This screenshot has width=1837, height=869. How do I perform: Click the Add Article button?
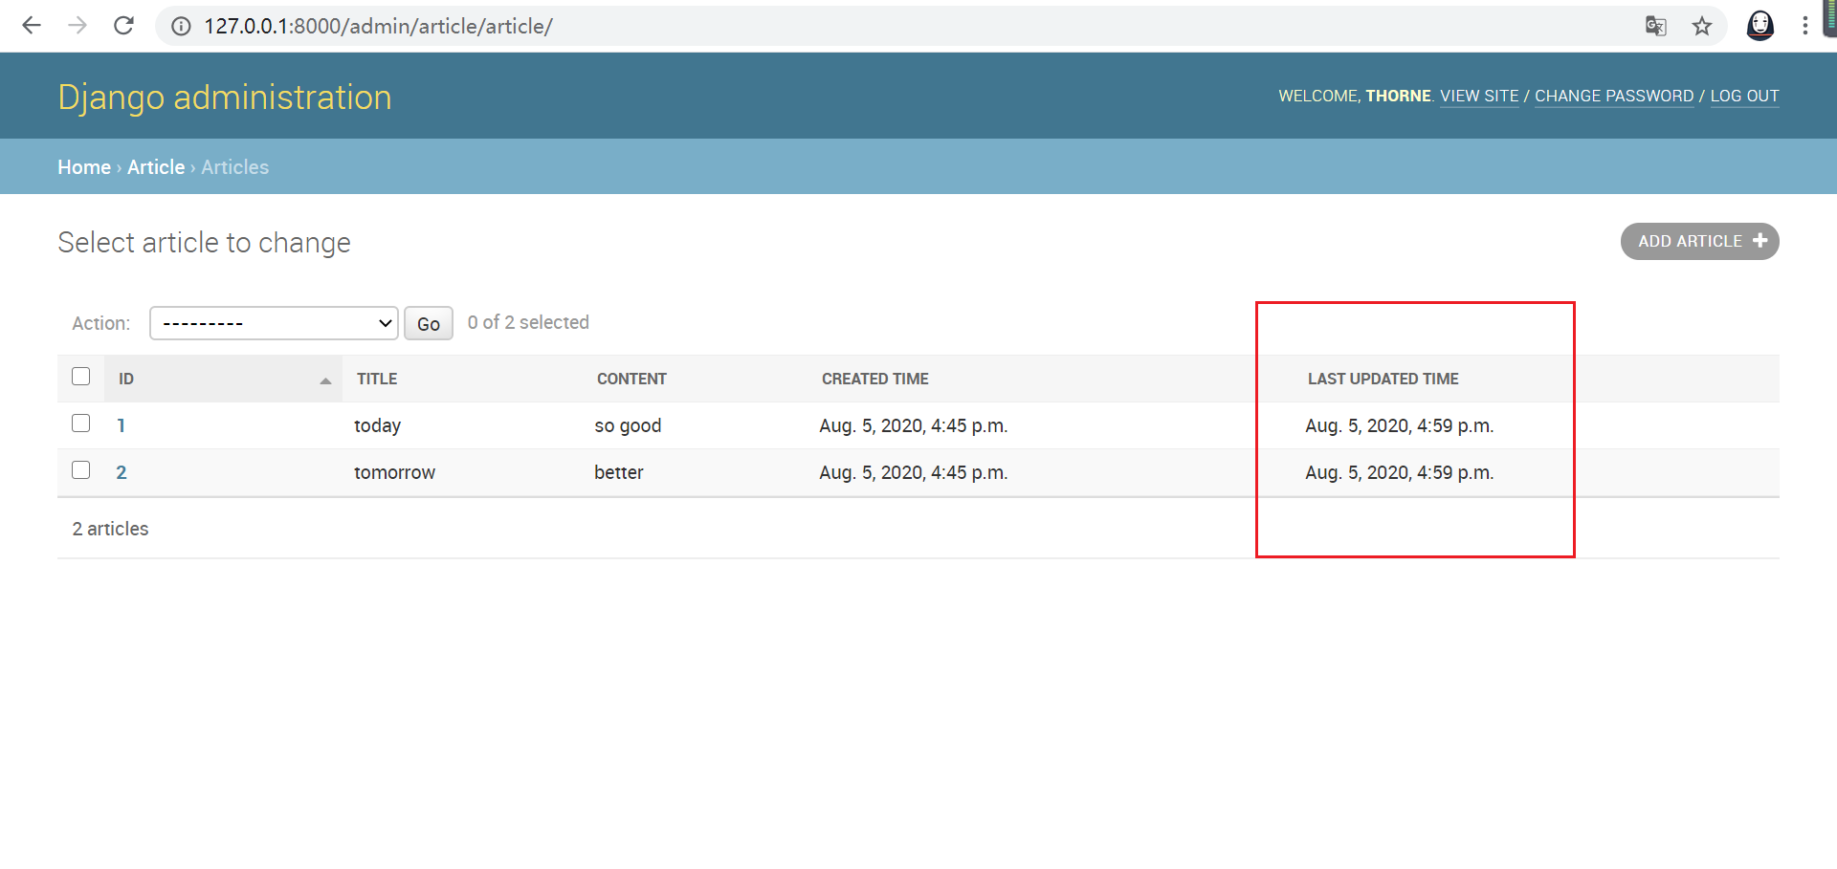(1700, 241)
